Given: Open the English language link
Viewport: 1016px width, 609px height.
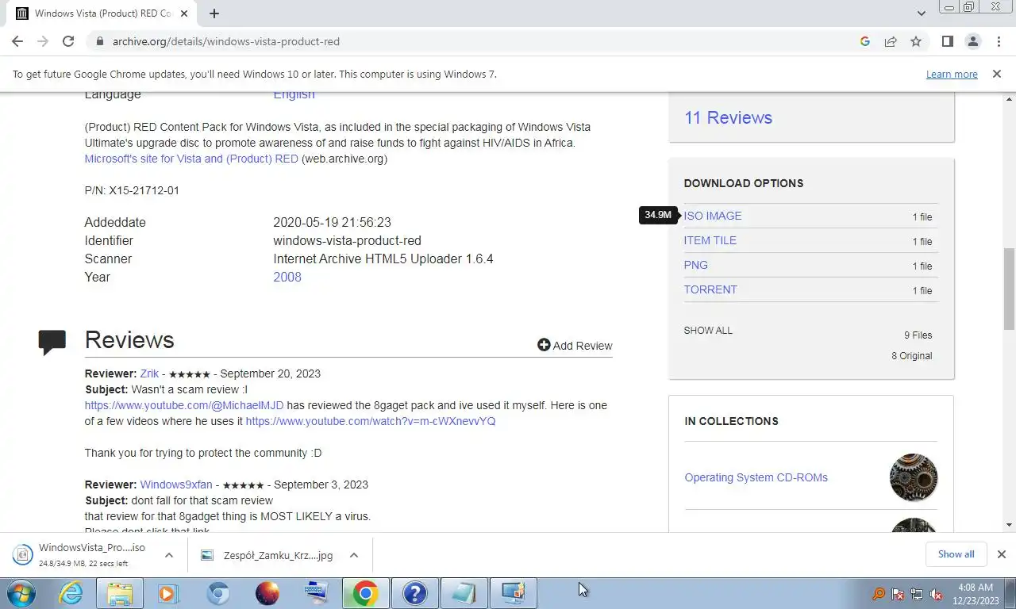Looking at the screenshot, I should 294,94.
